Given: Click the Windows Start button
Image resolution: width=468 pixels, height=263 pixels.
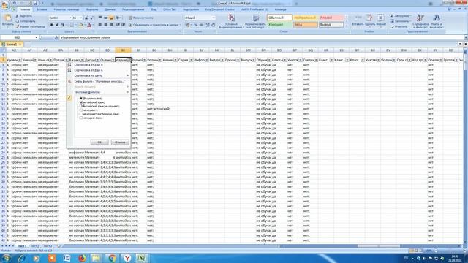Looking at the screenshot, I should (x=7, y=258).
